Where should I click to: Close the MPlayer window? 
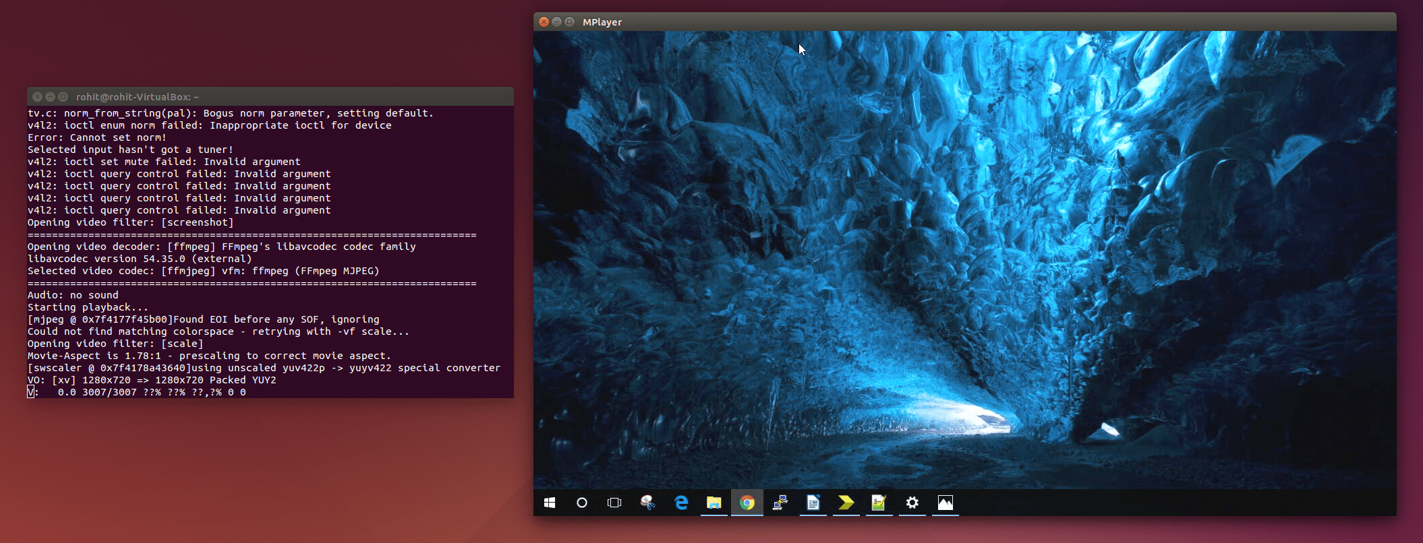[x=544, y=22]
